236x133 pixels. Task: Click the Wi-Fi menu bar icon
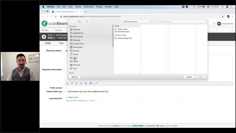click(x=194, y=7)
